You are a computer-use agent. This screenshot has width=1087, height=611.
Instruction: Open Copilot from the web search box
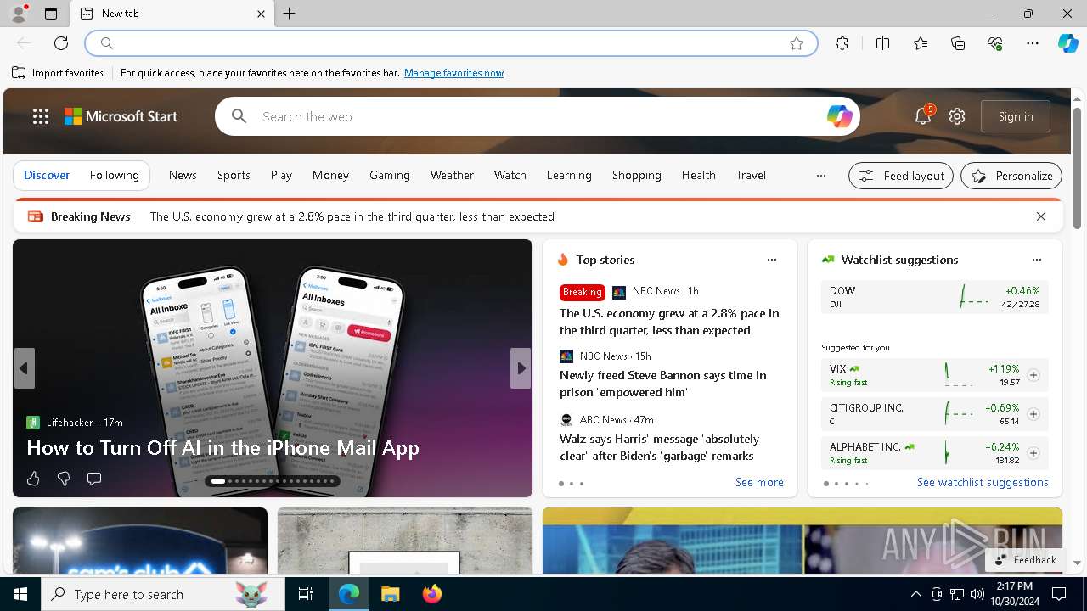pyautogui.click(x=839, y=116)
